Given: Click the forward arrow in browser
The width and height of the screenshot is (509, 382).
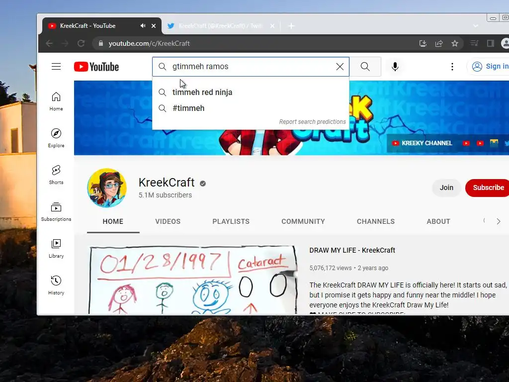Looking at the screenshot, I should 65,43.
